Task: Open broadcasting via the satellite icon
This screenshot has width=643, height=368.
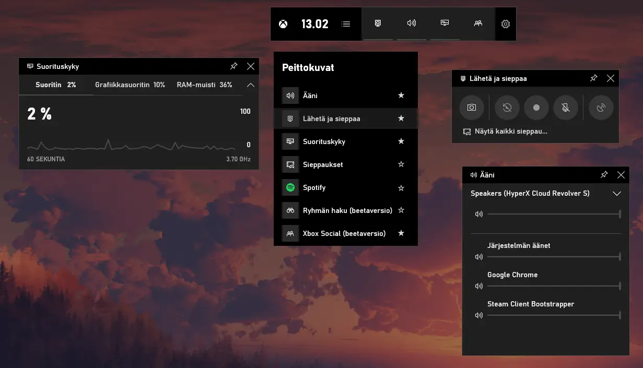Action: [601, 108]
